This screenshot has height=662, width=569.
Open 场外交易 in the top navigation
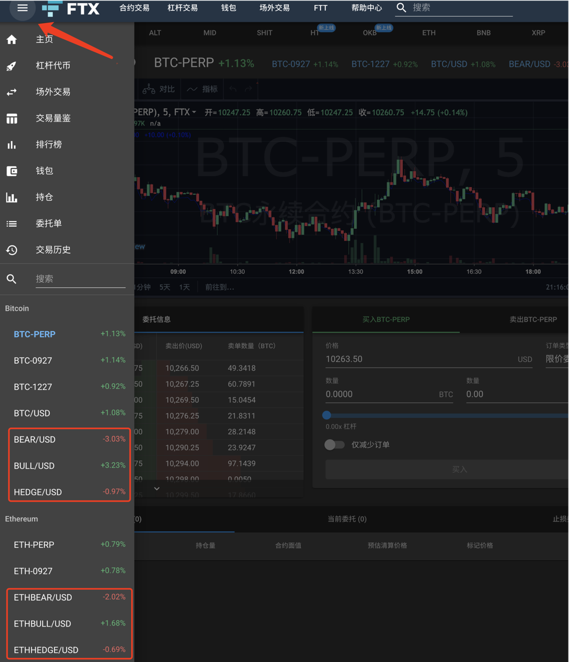[275, 8]
